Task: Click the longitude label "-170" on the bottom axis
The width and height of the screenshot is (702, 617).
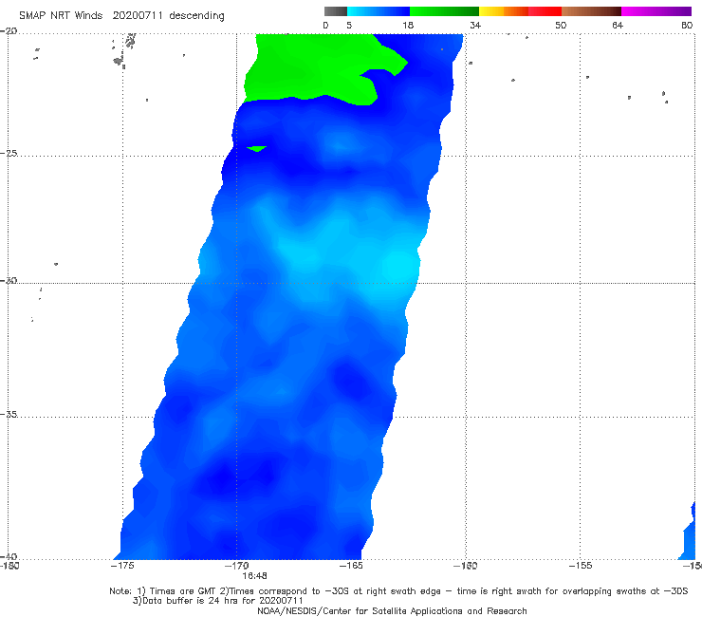Action: tap(237, 566)
